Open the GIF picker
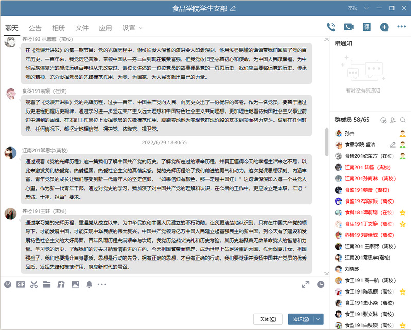Screen dimensions: 411x330 click(21, 284)
